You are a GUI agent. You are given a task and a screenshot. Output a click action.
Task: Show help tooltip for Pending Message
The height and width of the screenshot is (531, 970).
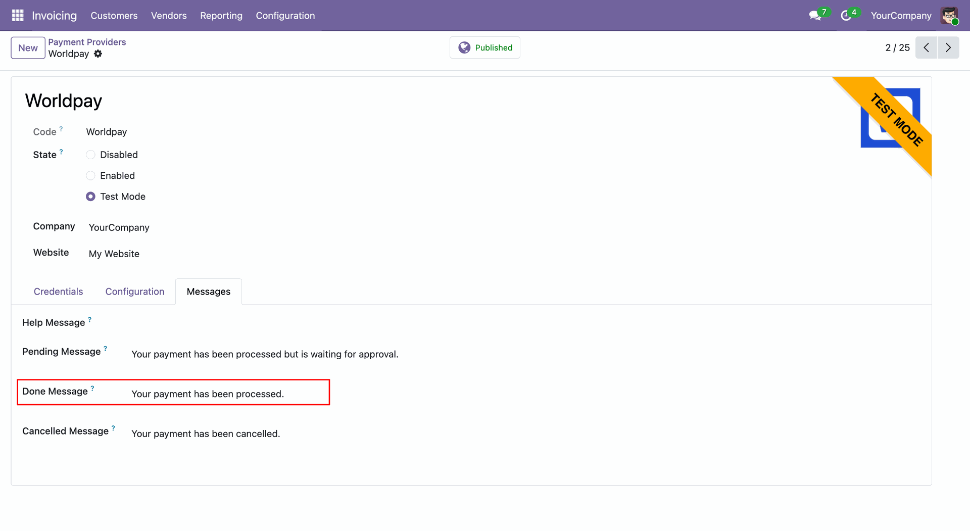pyautogui.click(x=106, y=349)
